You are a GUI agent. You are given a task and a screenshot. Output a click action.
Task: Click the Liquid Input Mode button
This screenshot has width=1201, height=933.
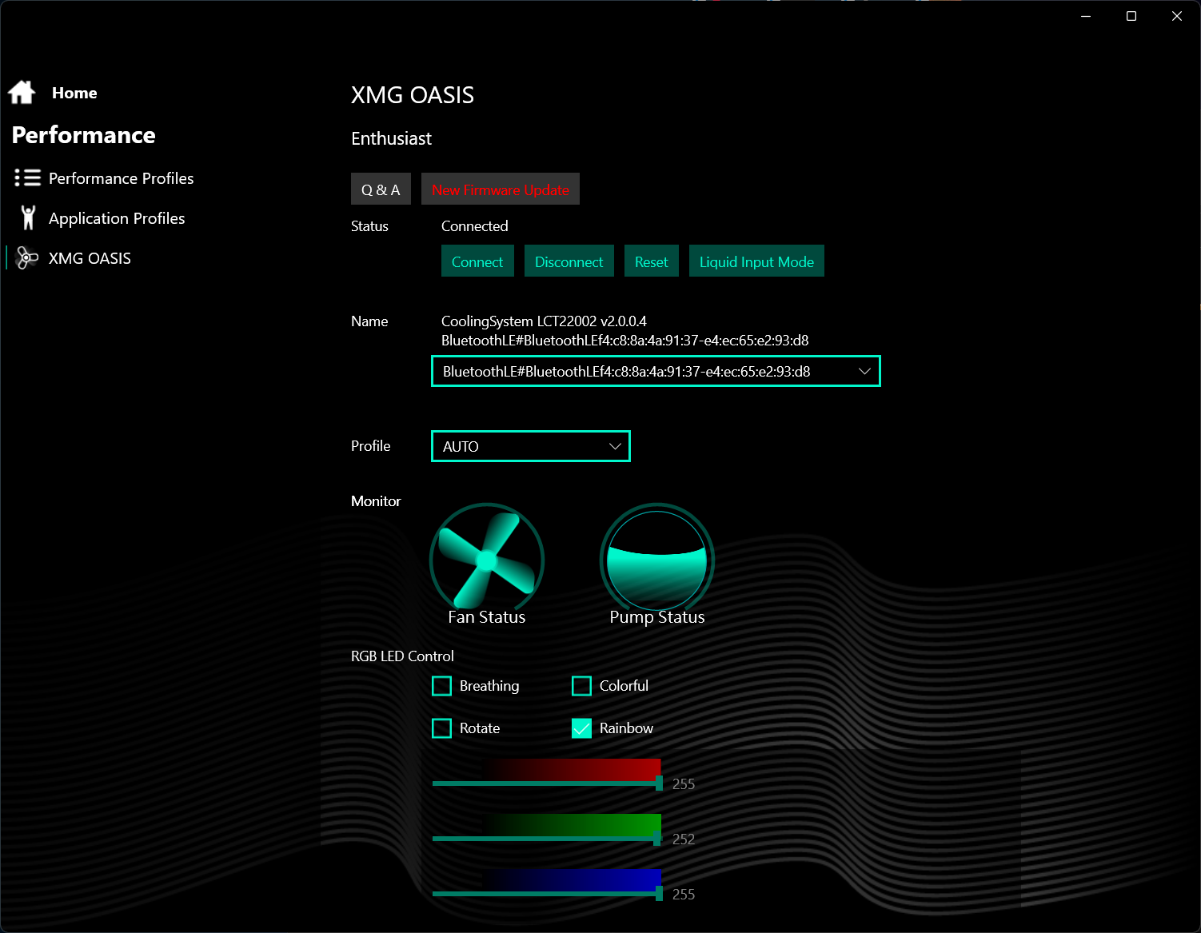click(x=756, y=261)
